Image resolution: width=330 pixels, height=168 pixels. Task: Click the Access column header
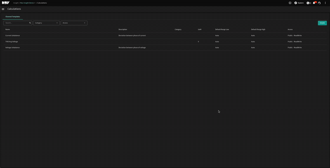tap(290, 30)
